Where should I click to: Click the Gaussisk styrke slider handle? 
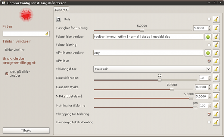tap(172, 89)
